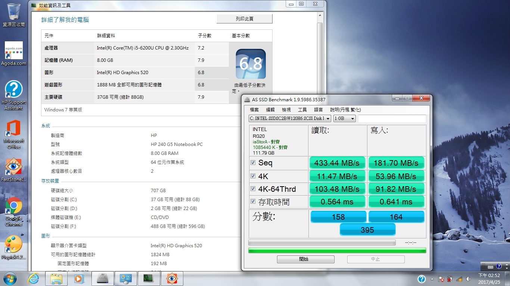Screen dimensions: 510x286
Task: Open the resource monitor taskbar button
Action: point(149,279)
